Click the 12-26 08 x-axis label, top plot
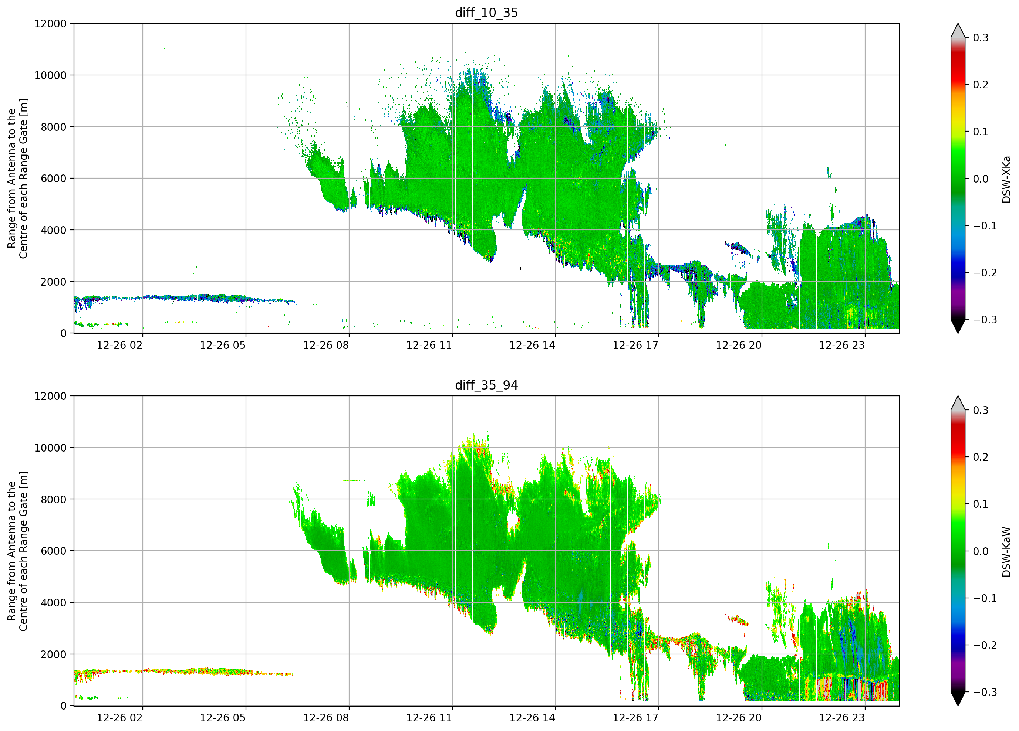This screenshot has width=1019, height=731. (326, 345)
